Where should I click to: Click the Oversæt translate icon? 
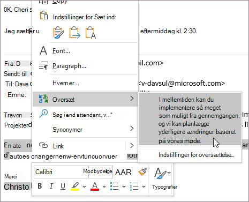(43, 99)
